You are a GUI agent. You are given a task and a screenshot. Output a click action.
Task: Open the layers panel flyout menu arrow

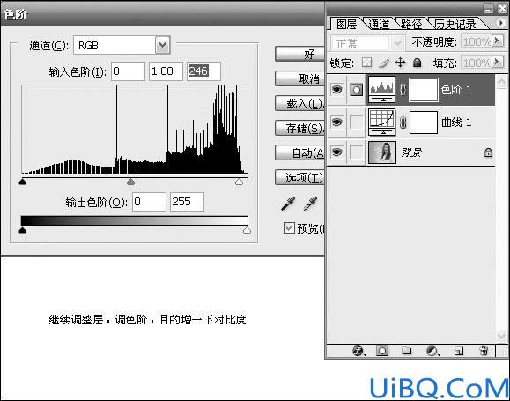[501, 22]
